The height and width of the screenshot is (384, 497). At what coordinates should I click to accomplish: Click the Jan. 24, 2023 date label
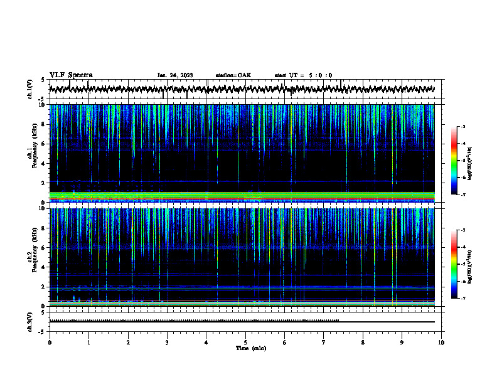pyautogui.click(x=175, y=75)
